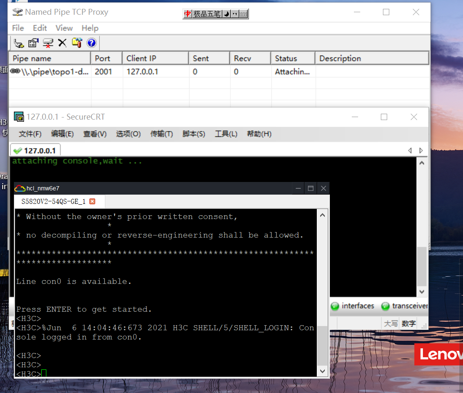Click the green transceiver status icon
The width and height of the screenshot is (463, 393).
385,306
